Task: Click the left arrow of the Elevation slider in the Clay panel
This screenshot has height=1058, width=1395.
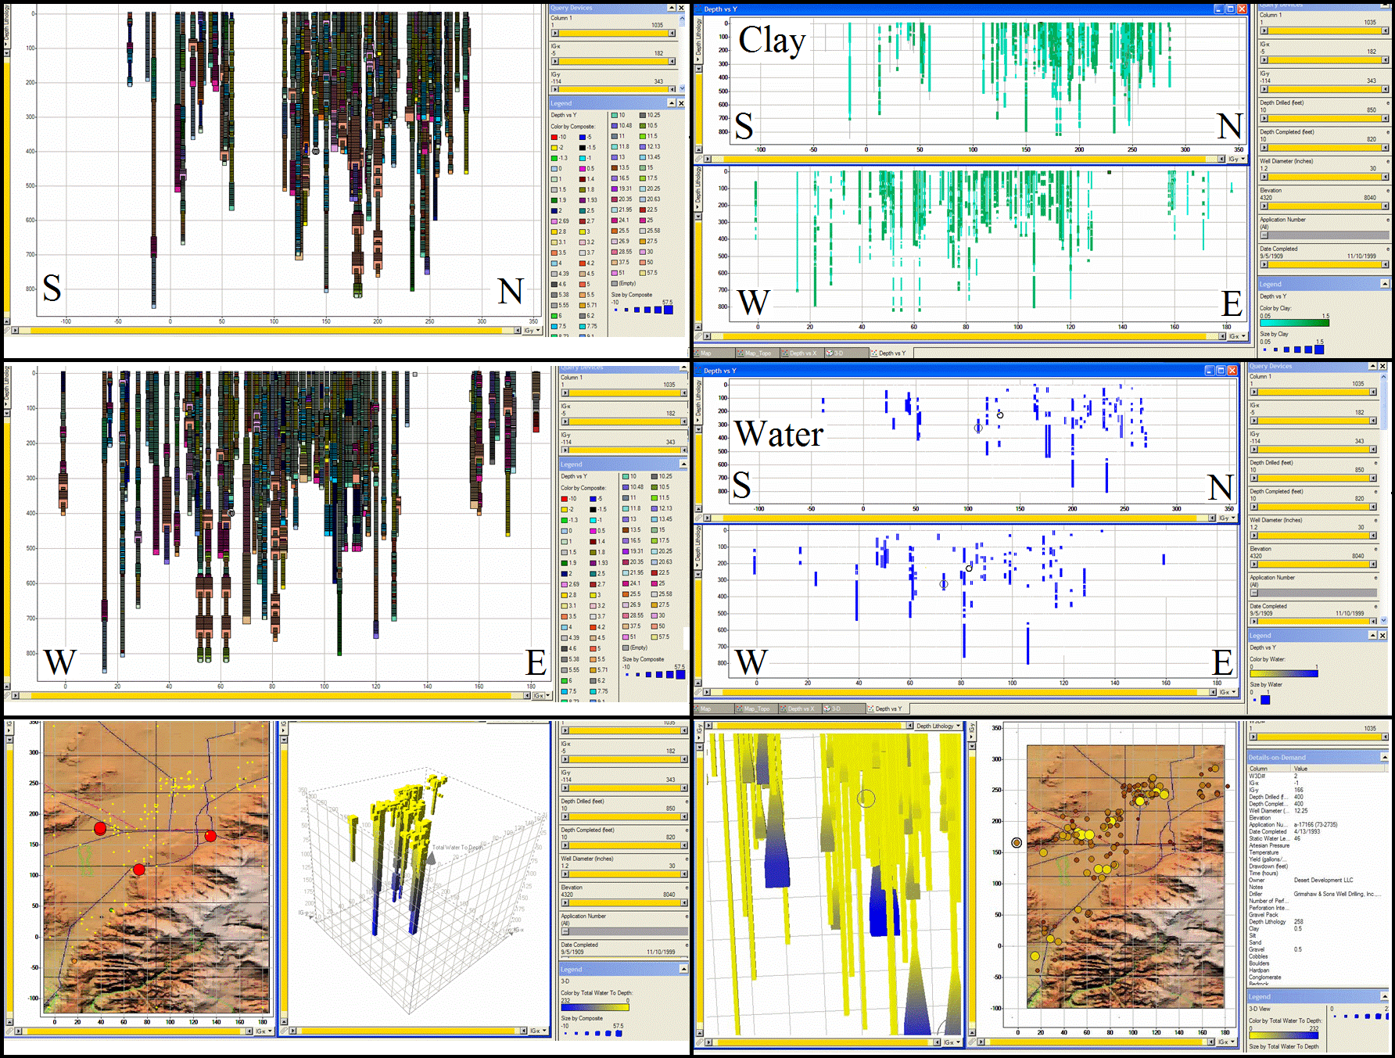Action: point(1264,206)
